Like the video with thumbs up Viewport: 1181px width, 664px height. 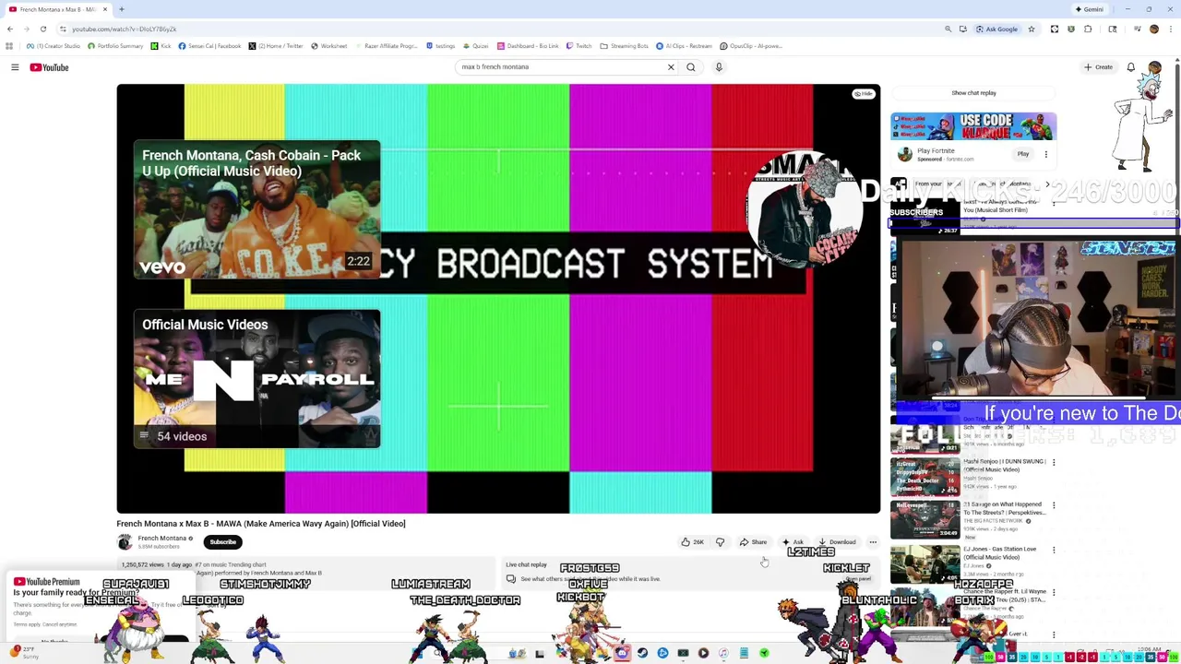pos(692,542)
